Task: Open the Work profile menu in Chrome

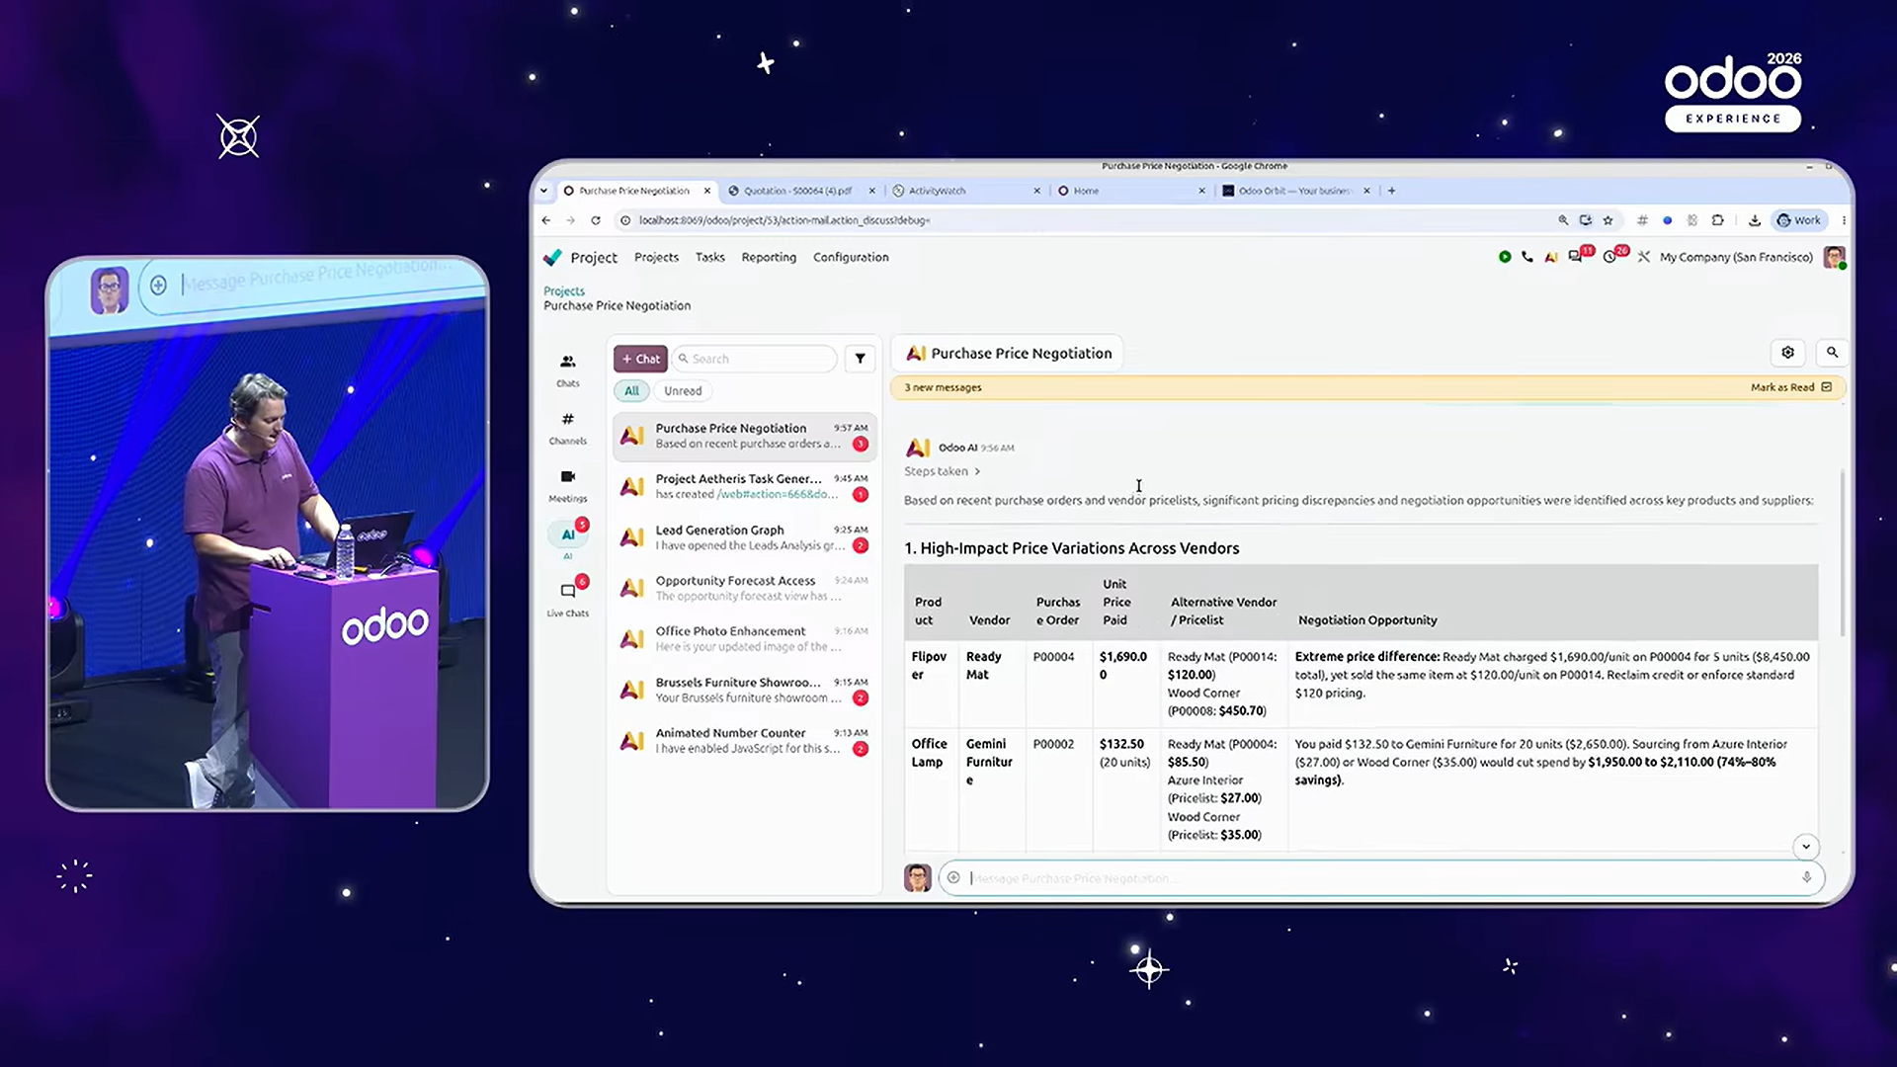Action: (1799, 220)
